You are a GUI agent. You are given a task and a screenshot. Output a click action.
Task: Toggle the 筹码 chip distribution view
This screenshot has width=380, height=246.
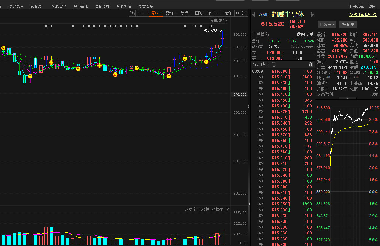pyautogui.click(x=184, y=13)
